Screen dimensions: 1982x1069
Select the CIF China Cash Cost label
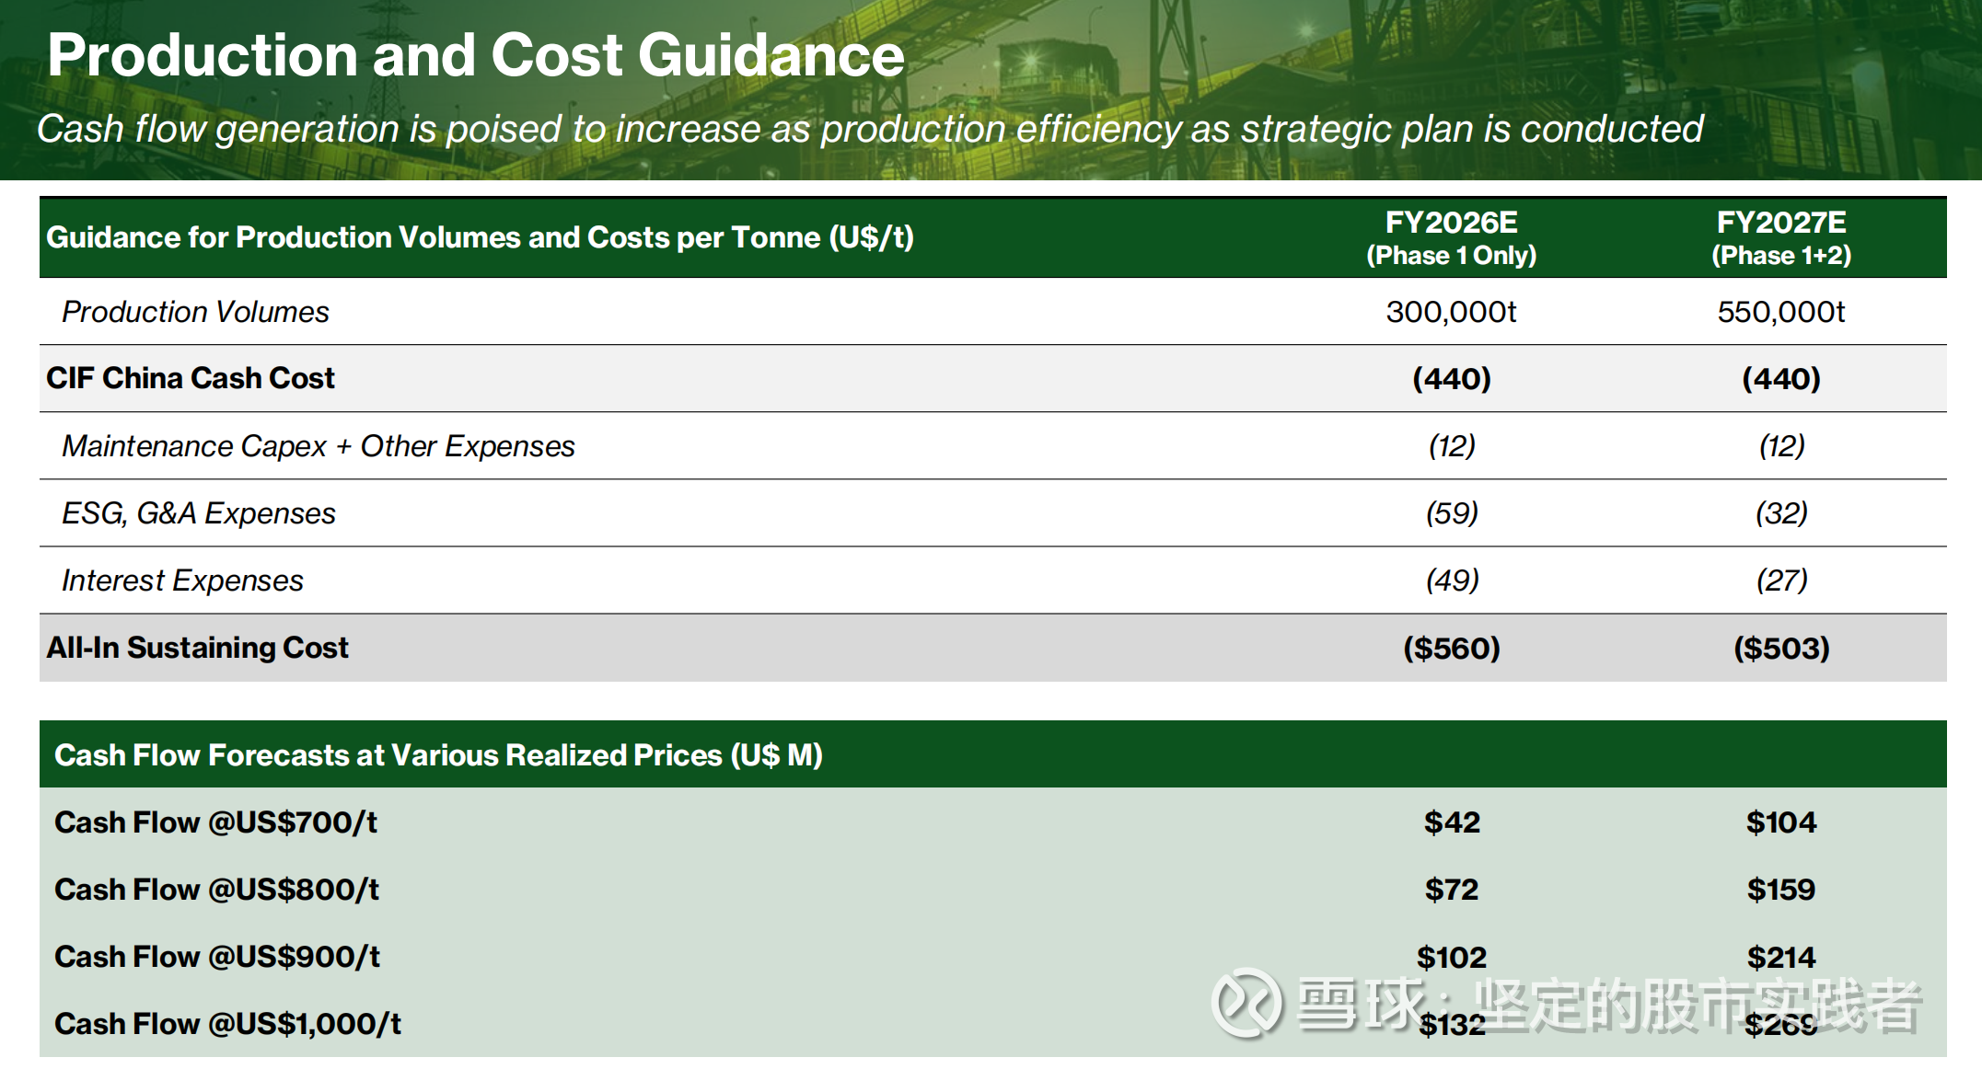click(191, 378)
